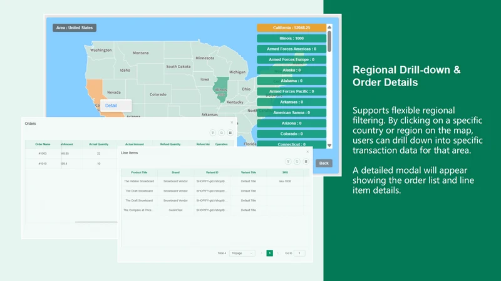The height and width of the screenshot is (281, 501).
Task: Select the Arkansas : 0 entry
Action: tap(291, 102)
